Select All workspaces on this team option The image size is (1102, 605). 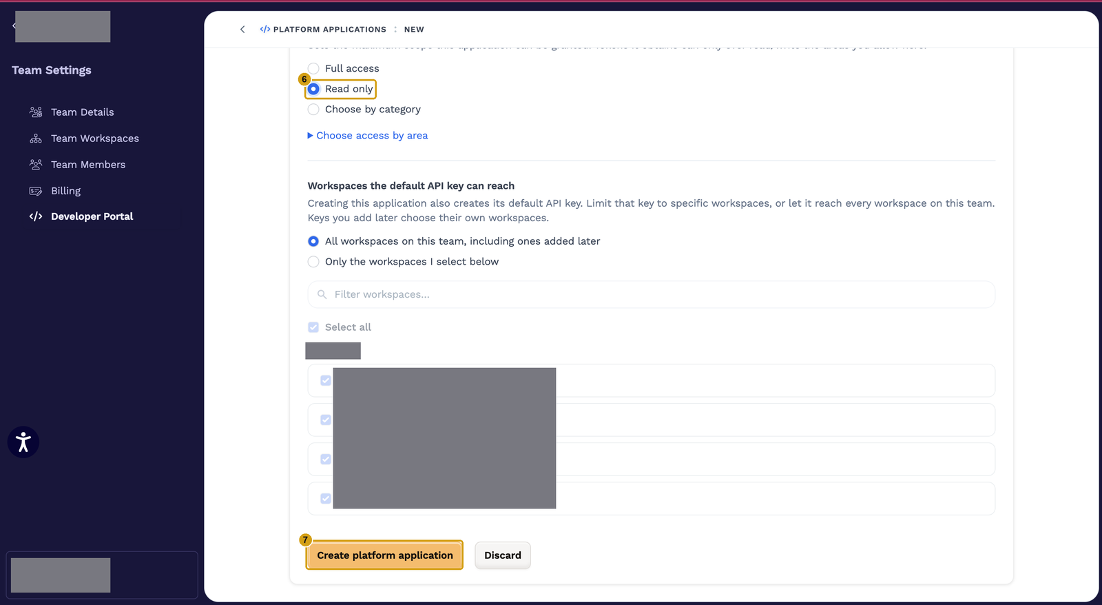(313, 241)
